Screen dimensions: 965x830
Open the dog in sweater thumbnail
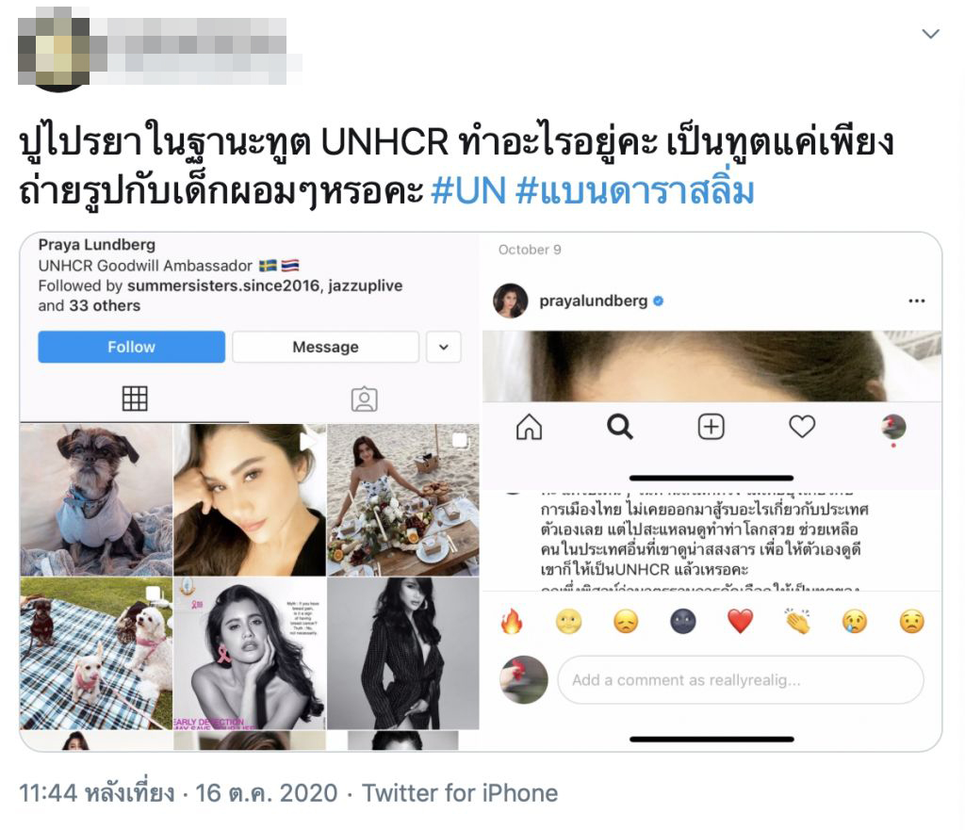[x=96, y=499]
